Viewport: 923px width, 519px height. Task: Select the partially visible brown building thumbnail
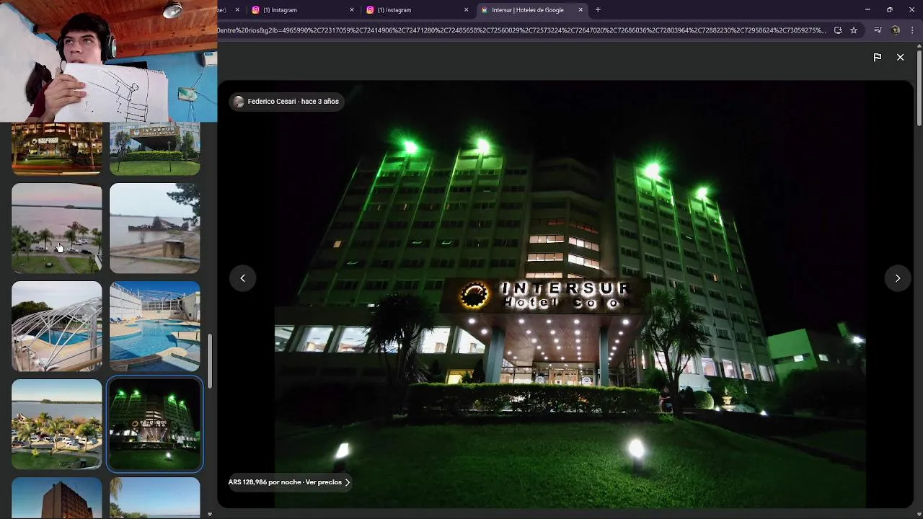[x=57, y=497]
